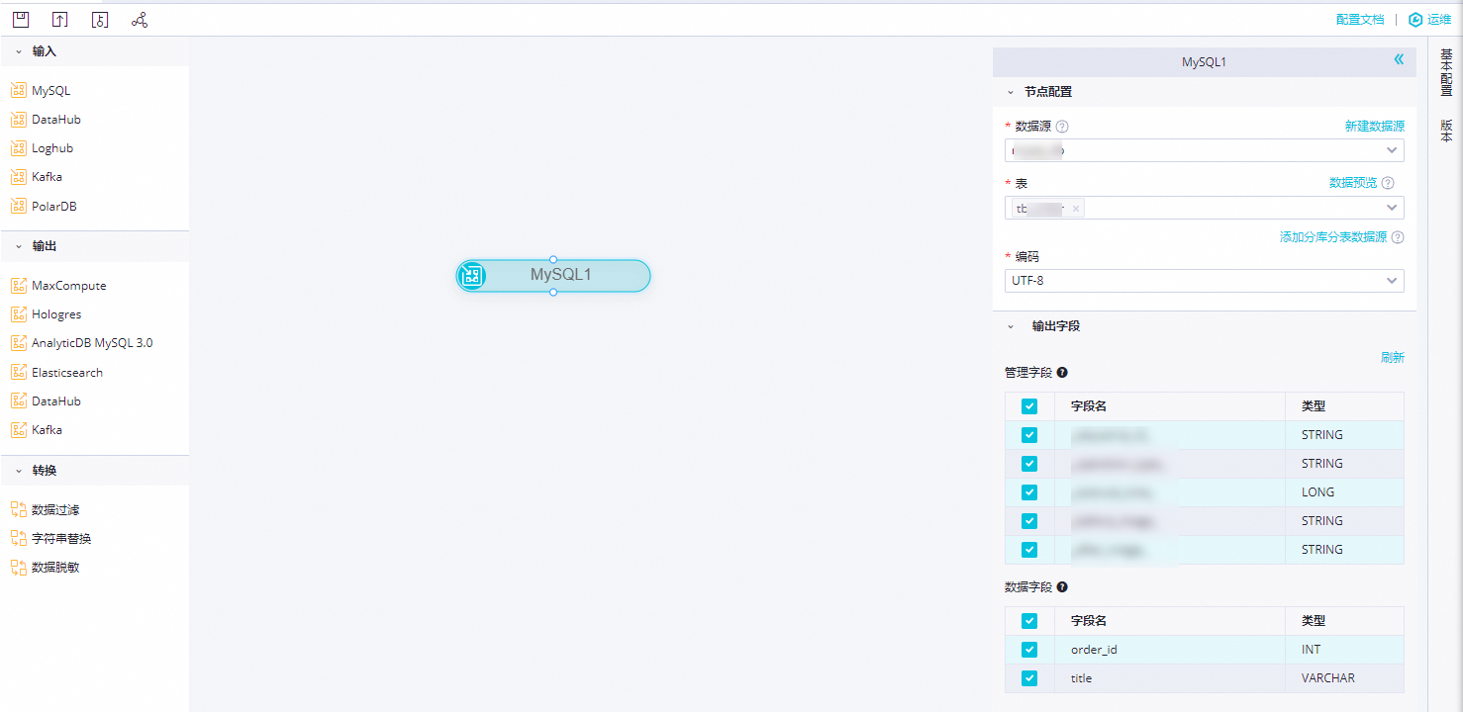The height and width of the screenshot is (712, 1463).
Task: Open the 配置文档 link
Action: coord(1360,20)
